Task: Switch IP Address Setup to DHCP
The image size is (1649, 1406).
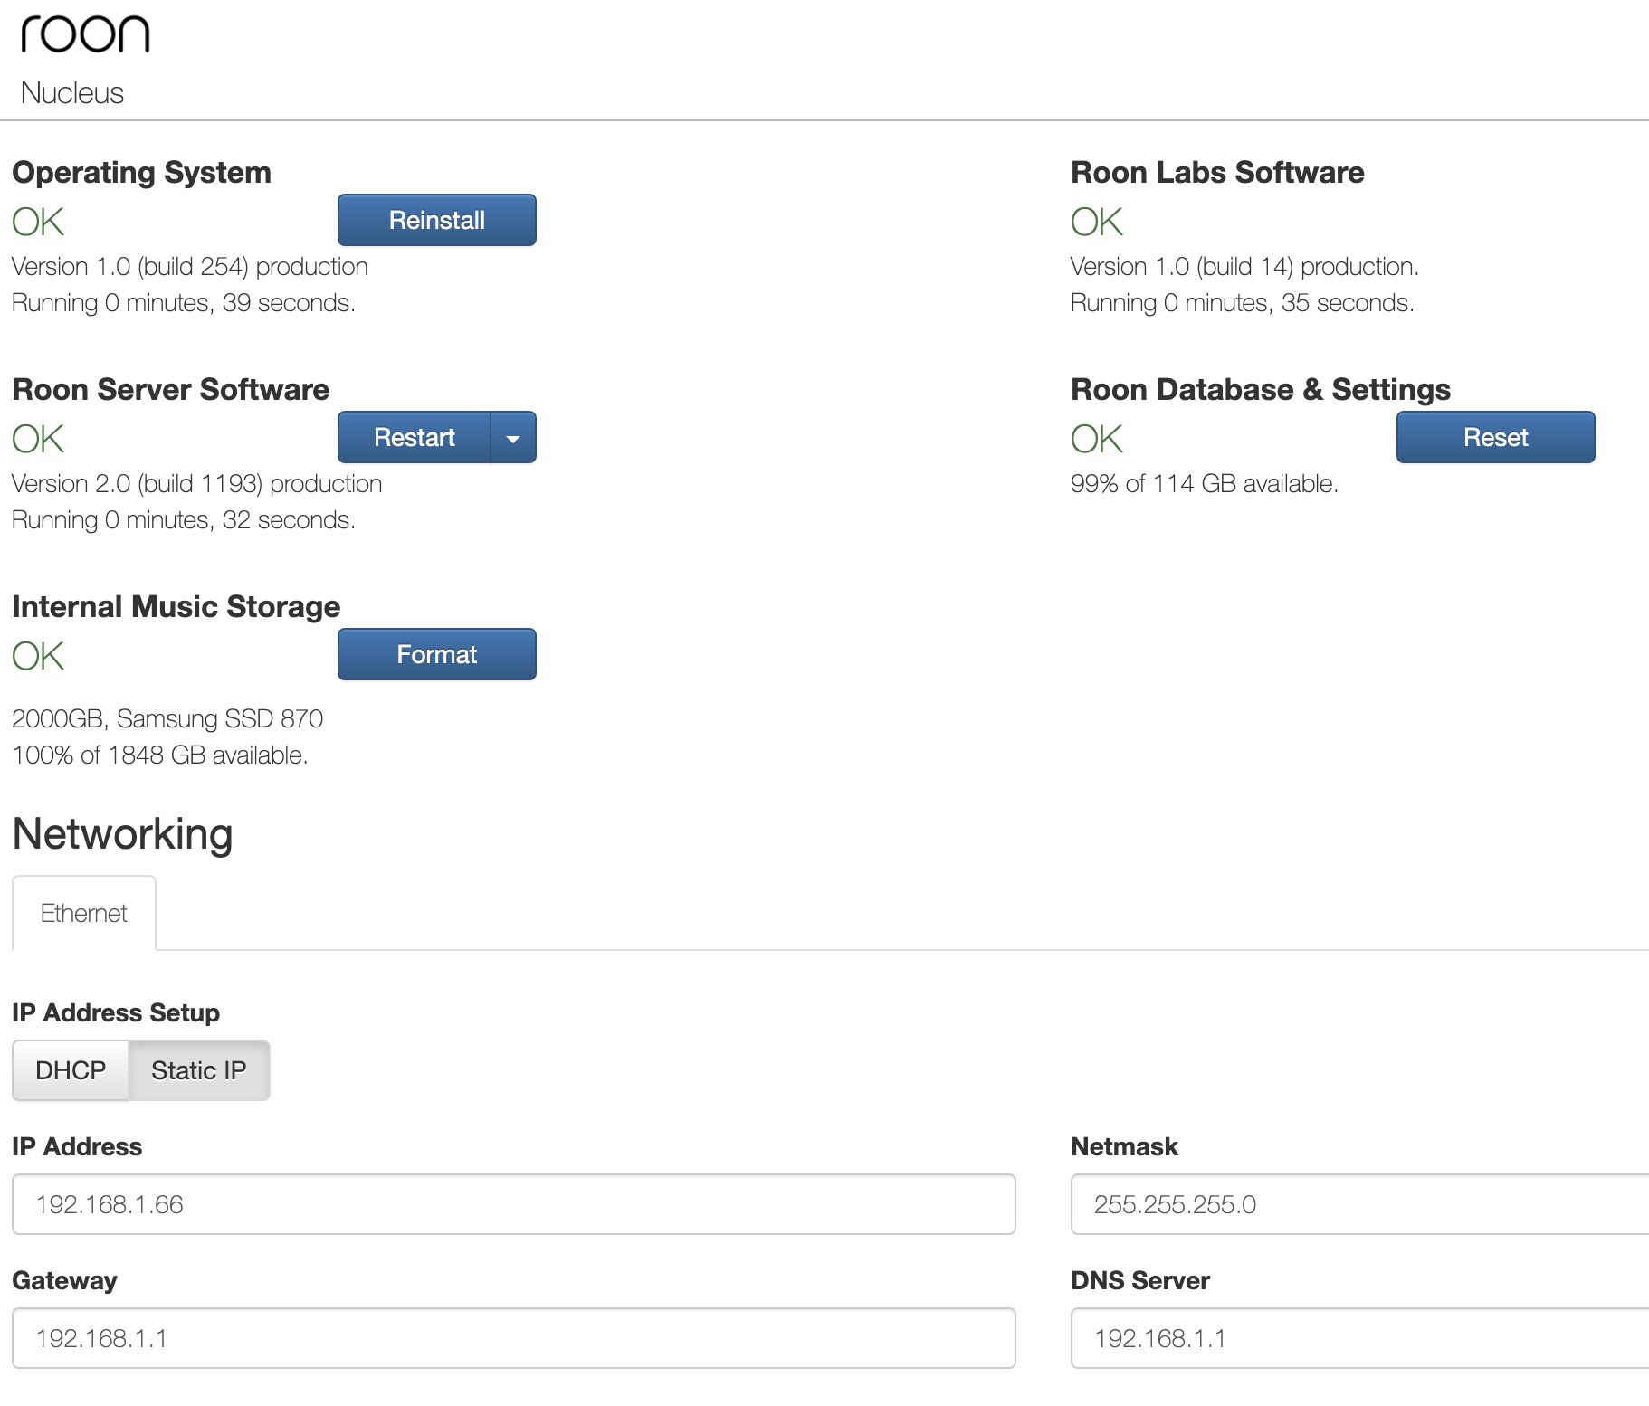Action: pyautogui.click(x=71, y=1070)
